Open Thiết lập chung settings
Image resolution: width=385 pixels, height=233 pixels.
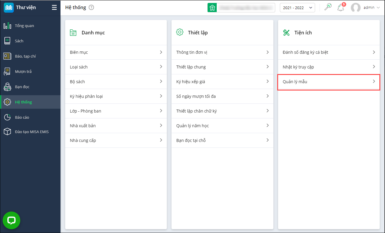[x=191, y=67]
